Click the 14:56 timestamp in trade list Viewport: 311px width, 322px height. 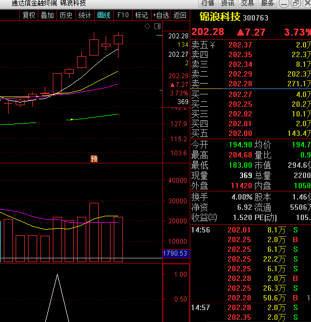tap(201, 230)
